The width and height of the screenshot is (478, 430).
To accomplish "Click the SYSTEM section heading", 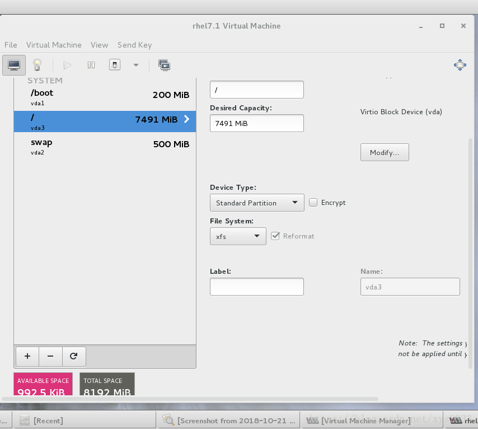I will click(x=45, y=81).
